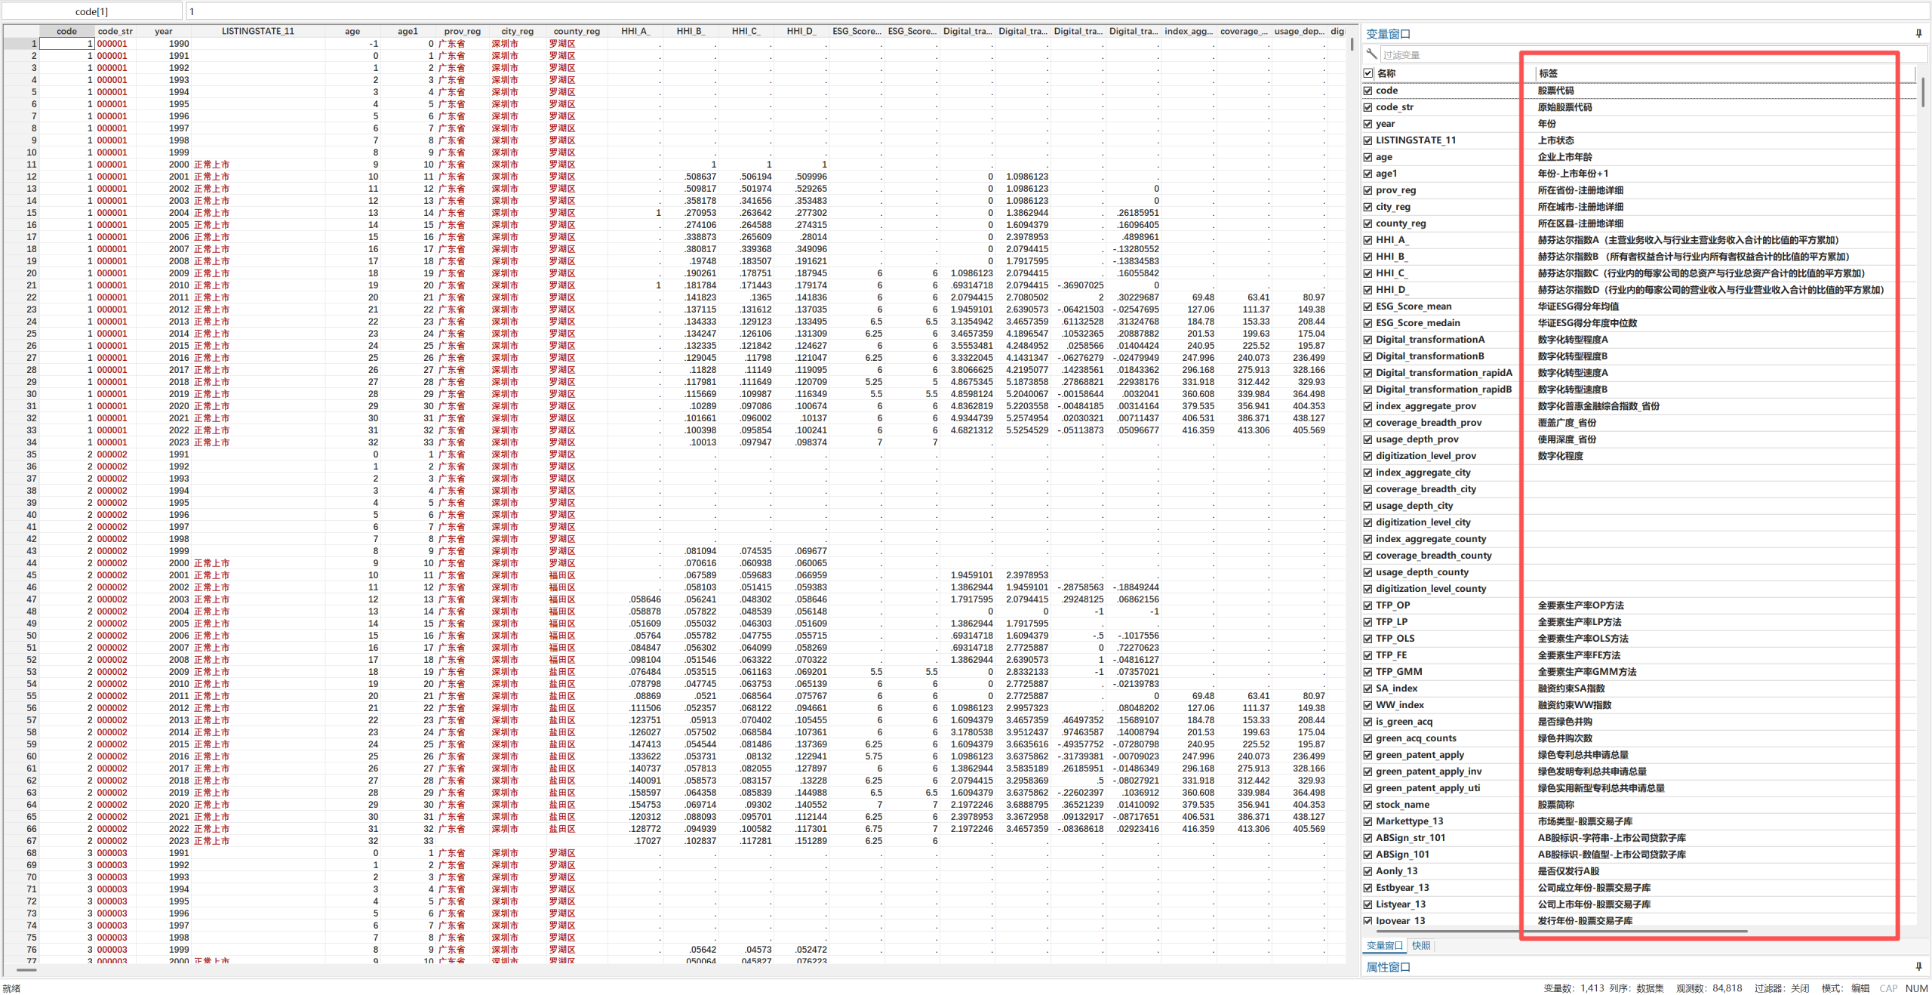Image resolution: width=1932 pixels, height=995 pixels.
Task: Uncheck the code_str variable checkbox
Action: (x=1368, y=107)
